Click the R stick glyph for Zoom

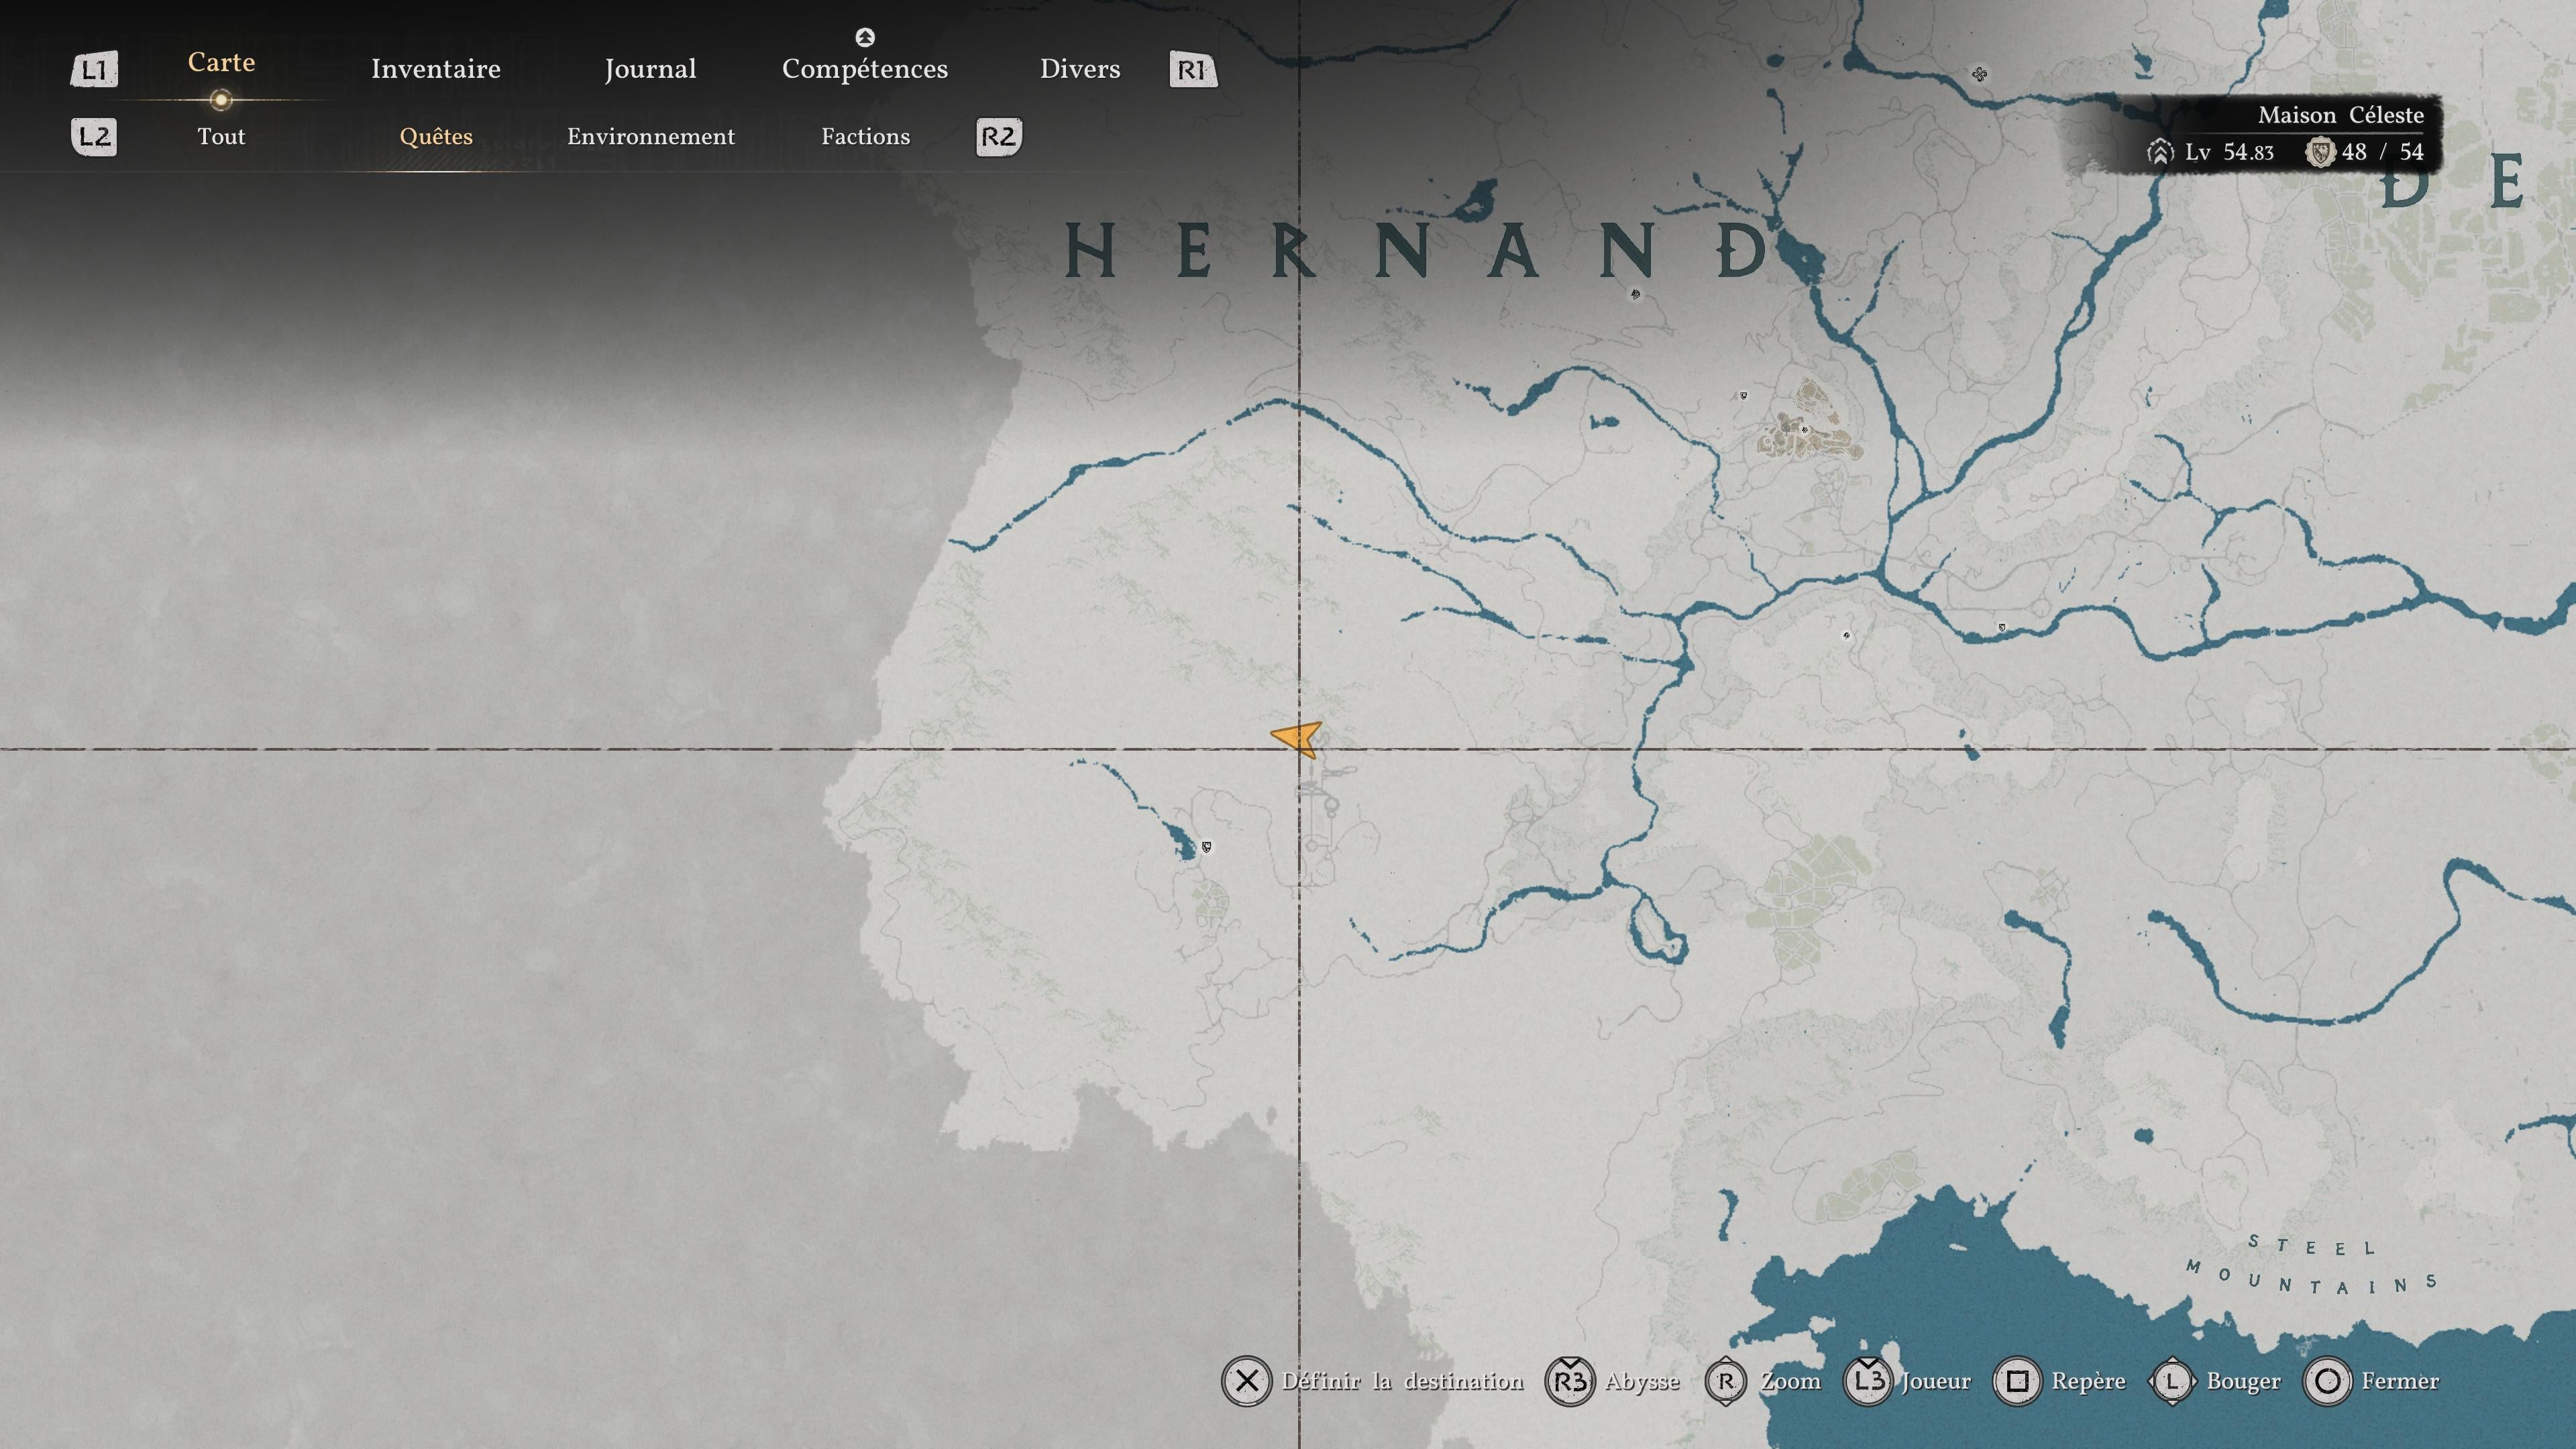(1725, 1381)
